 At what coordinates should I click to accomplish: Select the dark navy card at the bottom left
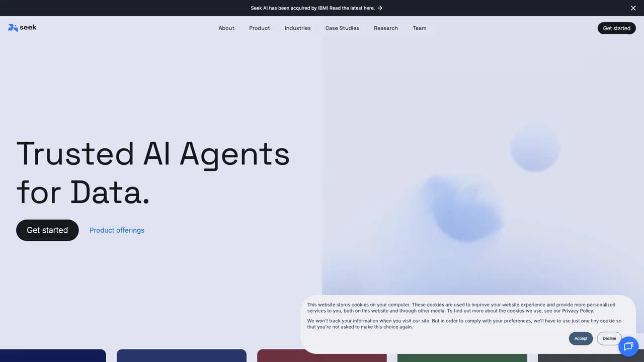[x=53, y=355]
